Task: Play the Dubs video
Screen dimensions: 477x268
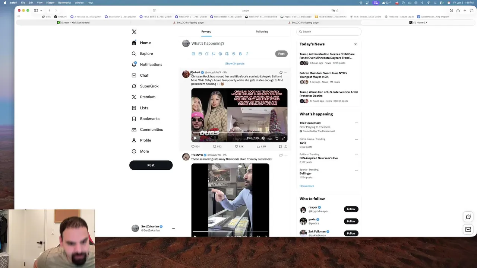Action: pos(195,138)
